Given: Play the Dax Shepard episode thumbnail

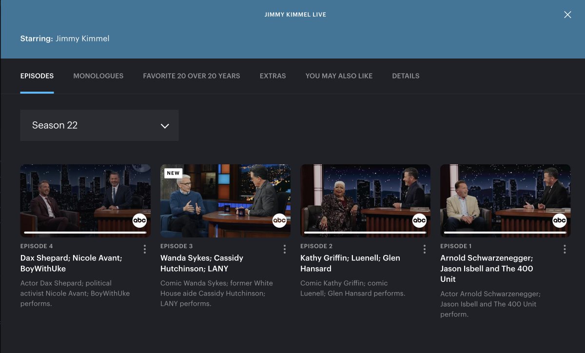Looking at the screenshot, I should [x=85, y=201].
